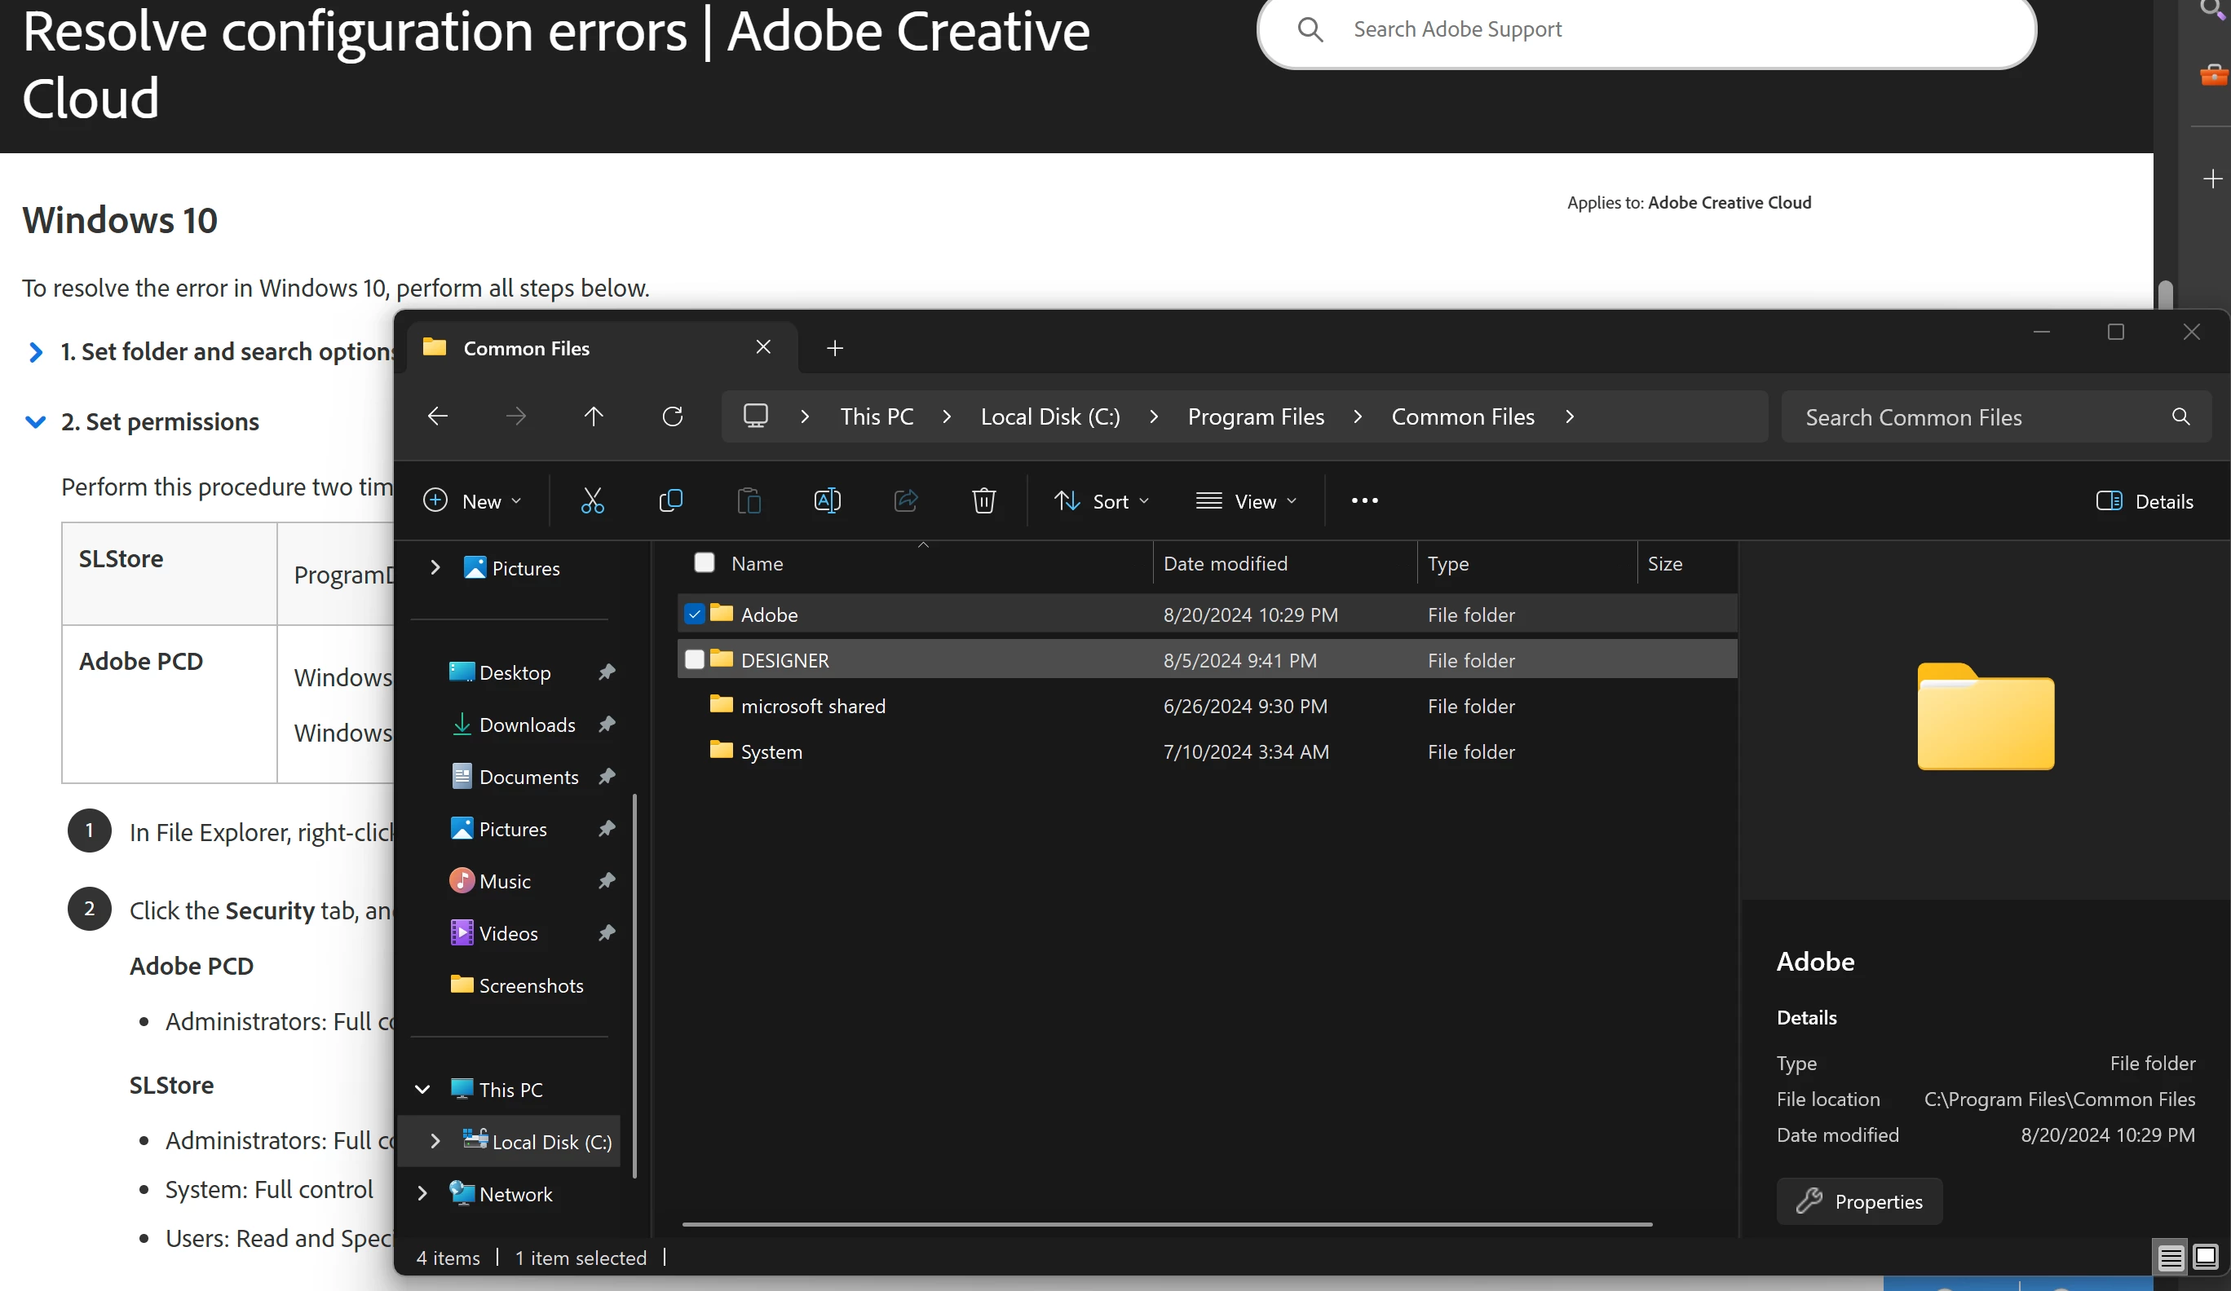
Task: Open the See more three-dots menu
Action: click(x=1363, y=500)
